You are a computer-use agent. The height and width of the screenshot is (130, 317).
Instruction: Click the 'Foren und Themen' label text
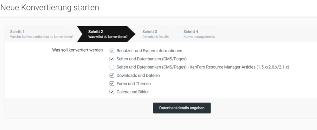tap(133, 84)
